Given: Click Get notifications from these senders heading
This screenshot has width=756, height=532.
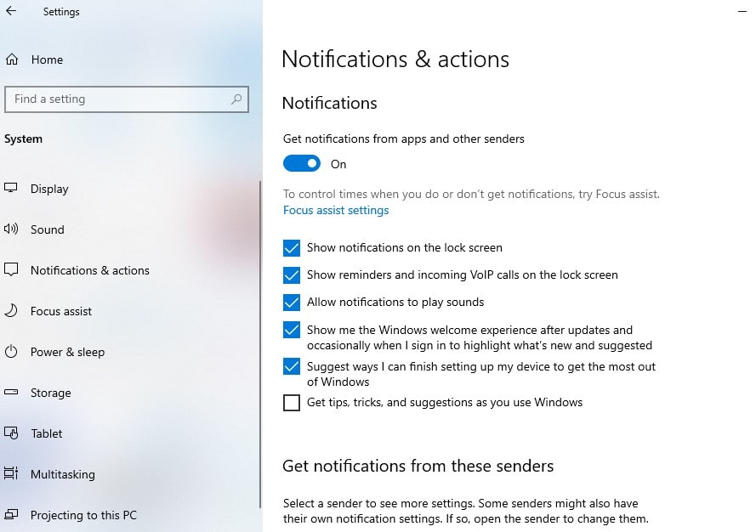Looking at the screenshot, I should (x=418, y=466).
